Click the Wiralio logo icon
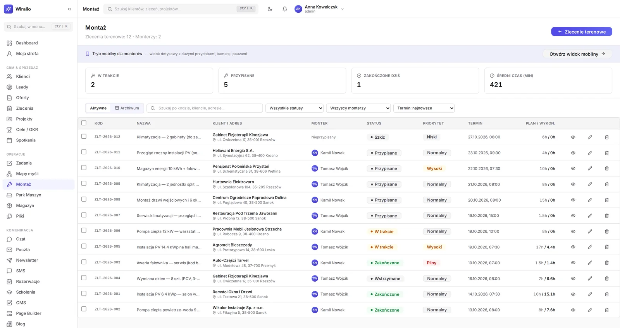The image size is (620, 328). (8, 9)
